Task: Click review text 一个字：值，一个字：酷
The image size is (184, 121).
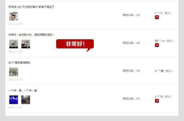Action: [23, 91]
